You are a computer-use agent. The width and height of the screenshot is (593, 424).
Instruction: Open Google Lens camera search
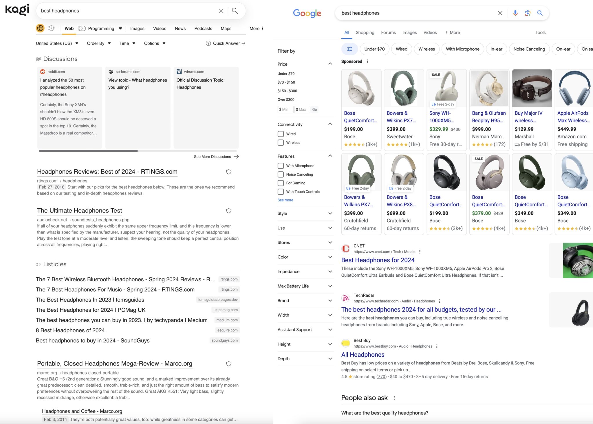coord(528,13)
